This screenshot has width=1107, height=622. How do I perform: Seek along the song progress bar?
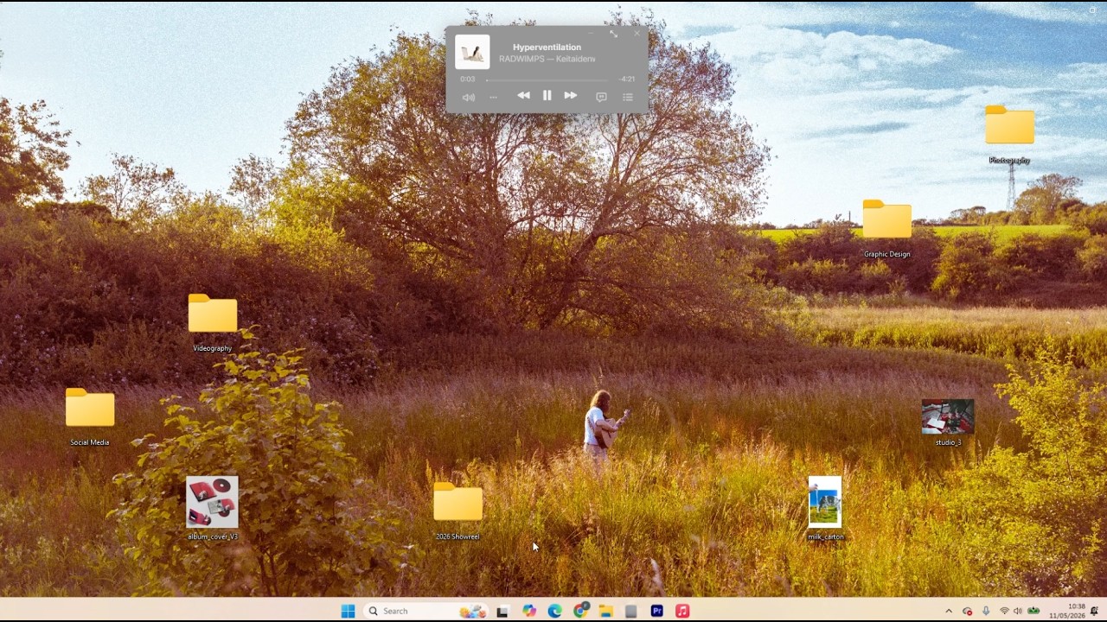[547, 79]
